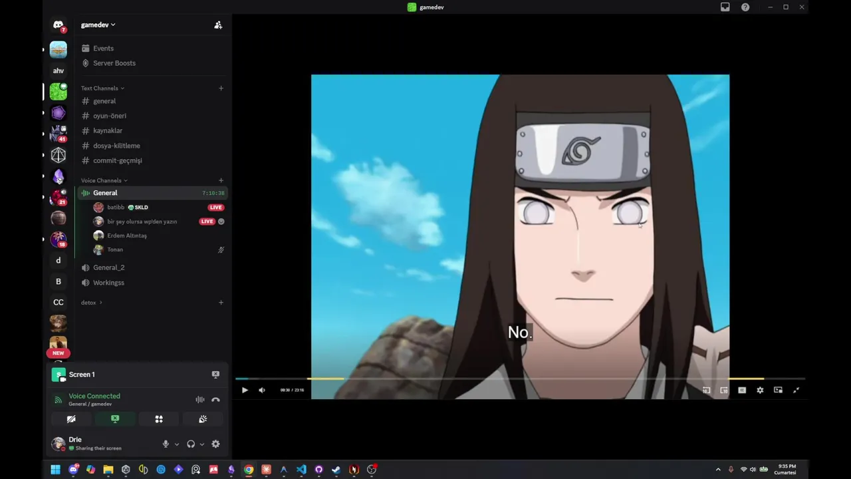The width and height of the screenshot is (851, 479).
Task: Open user settings gear icon
Action: [215, 444]
